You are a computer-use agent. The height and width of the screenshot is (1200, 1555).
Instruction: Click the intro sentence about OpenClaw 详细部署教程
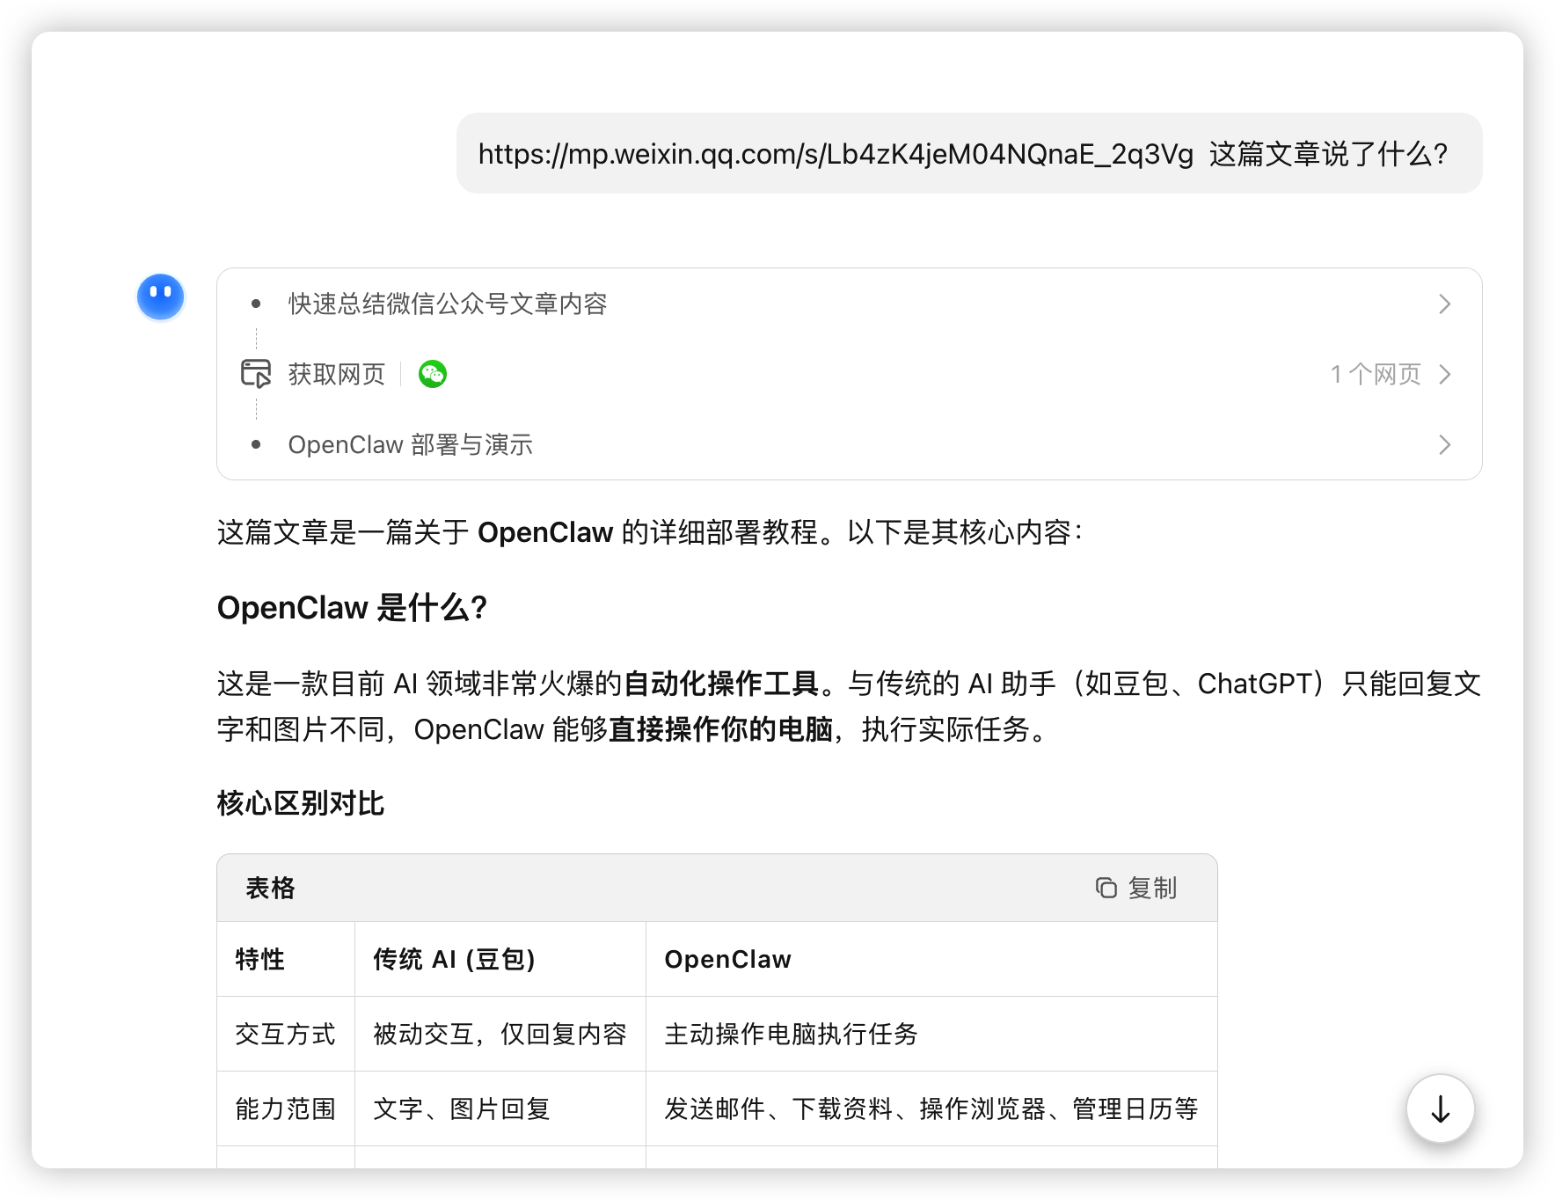tap(650, 532)
